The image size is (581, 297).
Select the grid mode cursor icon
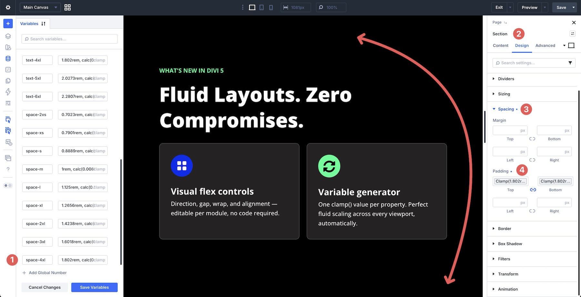coord(8,131)
